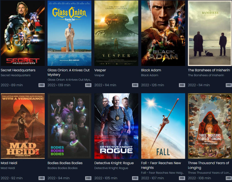
Task: Select gray Glass Onion subtitle text
Action: click(x=69, y=80)
